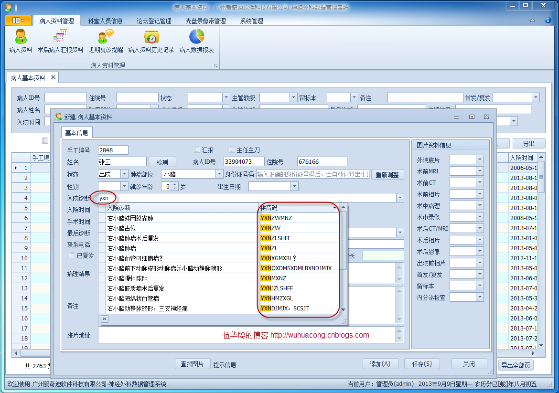559x393 pixels.
Task: Select the 病人资料管理 ribbon tab
Action: coord(57,21)
